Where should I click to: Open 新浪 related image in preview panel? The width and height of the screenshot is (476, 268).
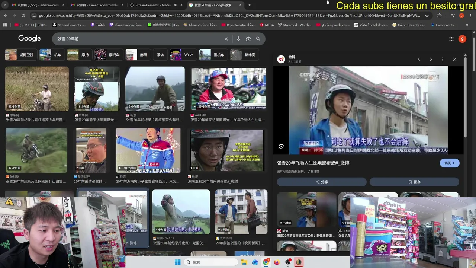tap(307, 210)
